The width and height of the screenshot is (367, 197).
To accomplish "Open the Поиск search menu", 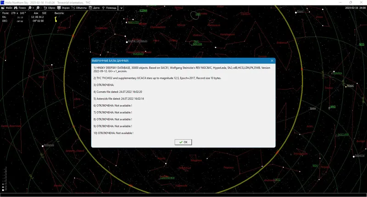I will 20,8.
